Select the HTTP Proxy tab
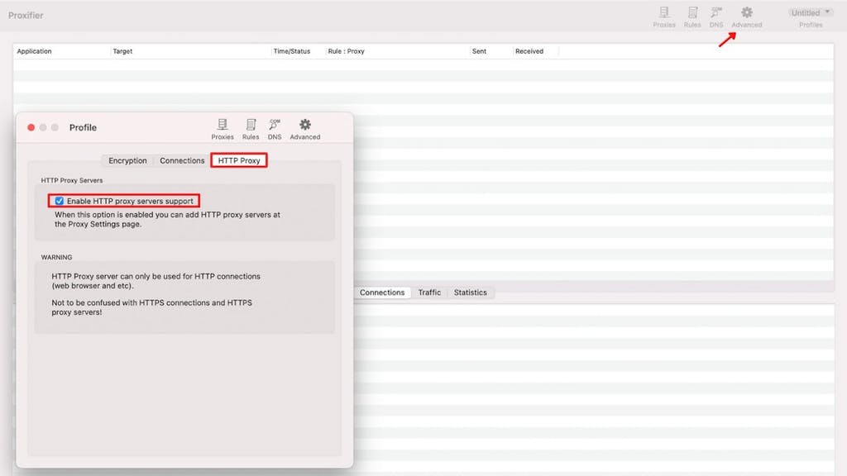 pos(239,161)
